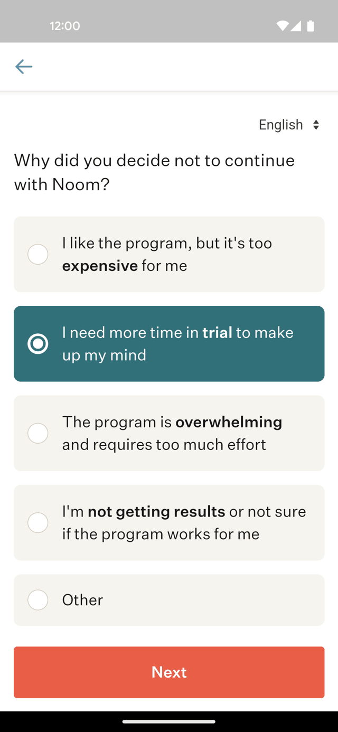The height and width of the screenshot is (732, 338).
Task: Tap 'I need more time in trial' card
Action: 169,344
